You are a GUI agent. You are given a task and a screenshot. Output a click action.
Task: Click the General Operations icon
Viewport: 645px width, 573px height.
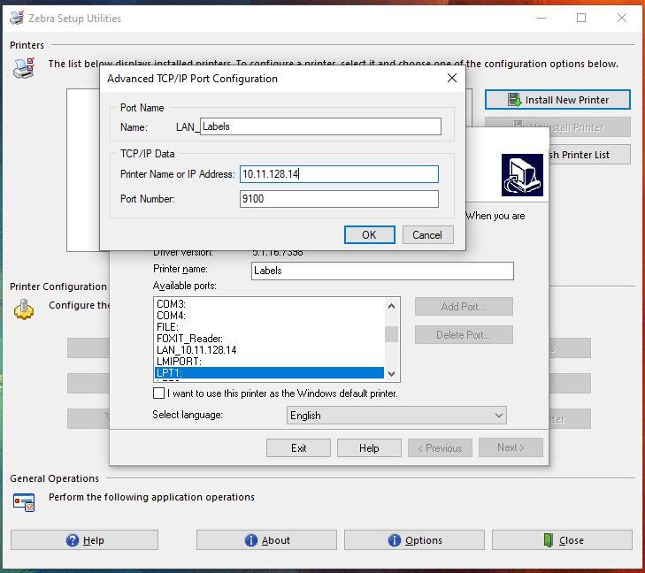click(24, 502)
